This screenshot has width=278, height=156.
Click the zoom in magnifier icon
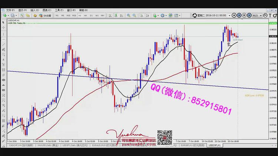click(x=129, y=16)
